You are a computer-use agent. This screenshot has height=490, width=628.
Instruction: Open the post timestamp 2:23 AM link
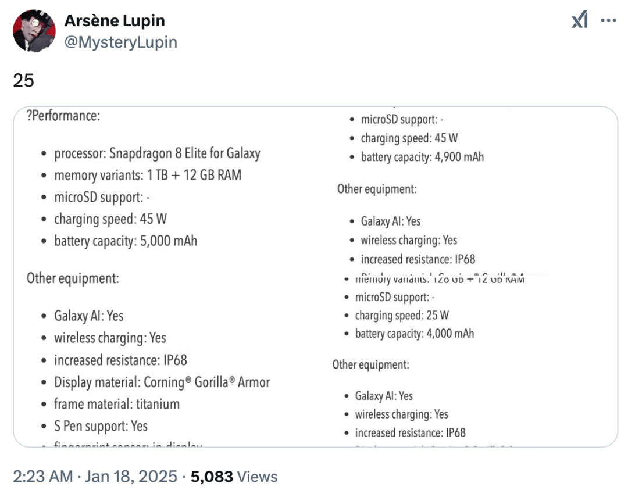(42, 477)
